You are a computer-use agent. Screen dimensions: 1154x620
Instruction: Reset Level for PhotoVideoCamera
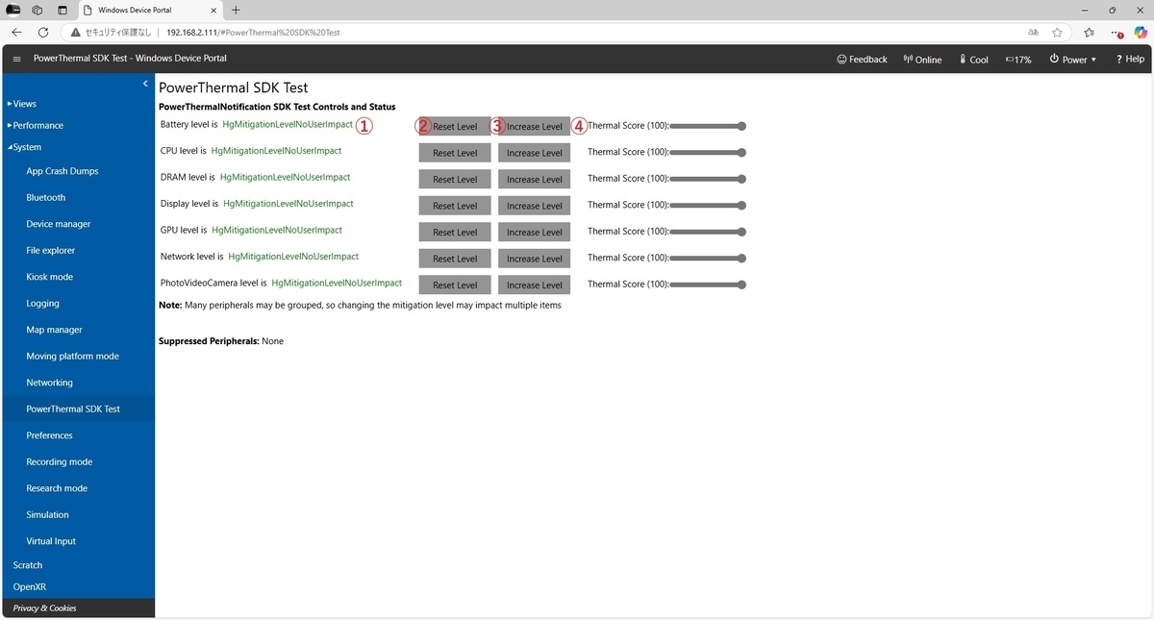tap(455, 285)
